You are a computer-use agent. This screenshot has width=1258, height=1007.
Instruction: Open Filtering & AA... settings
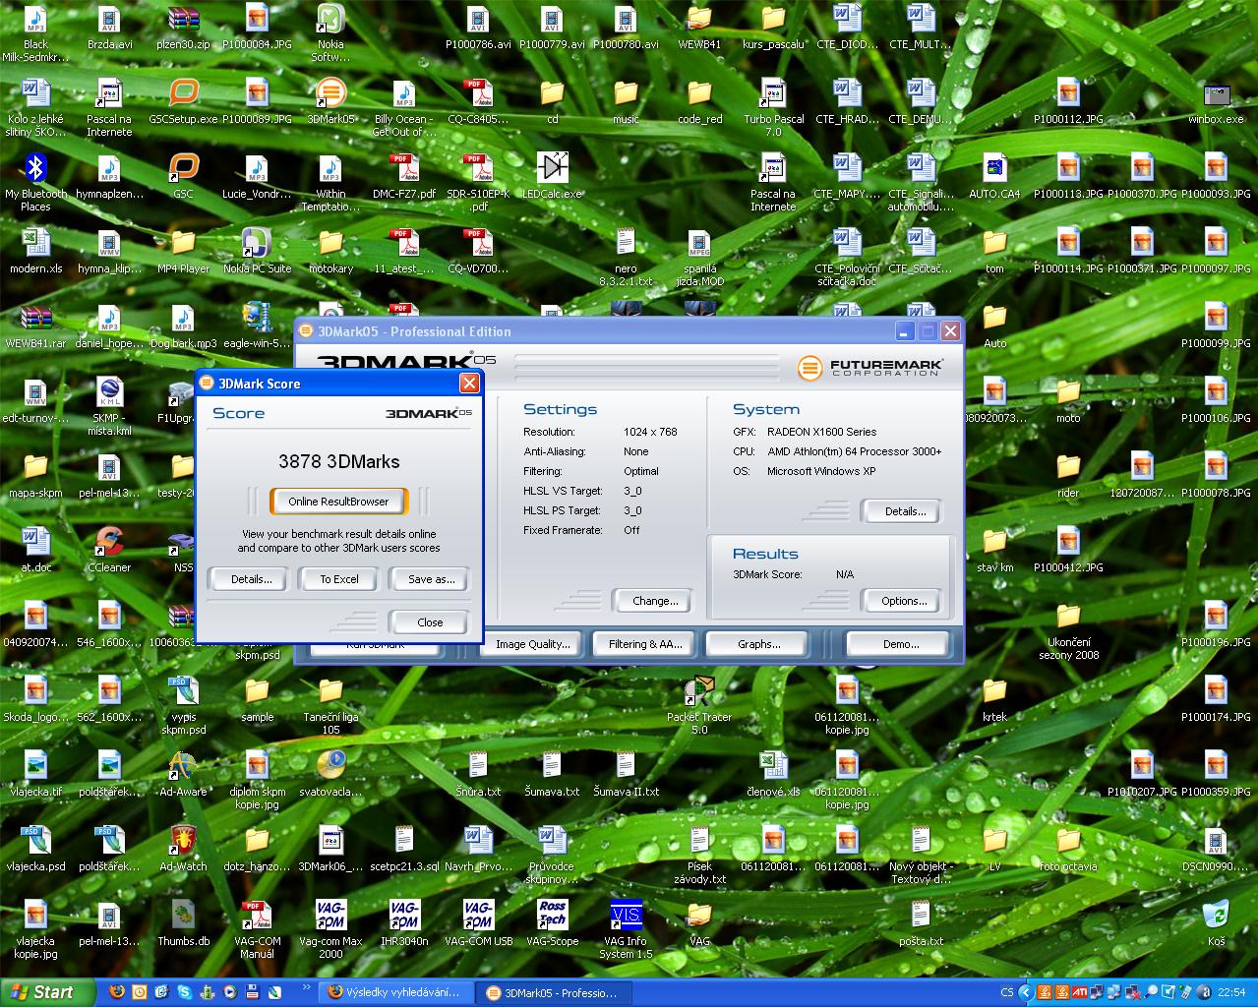tap(645, 644)
